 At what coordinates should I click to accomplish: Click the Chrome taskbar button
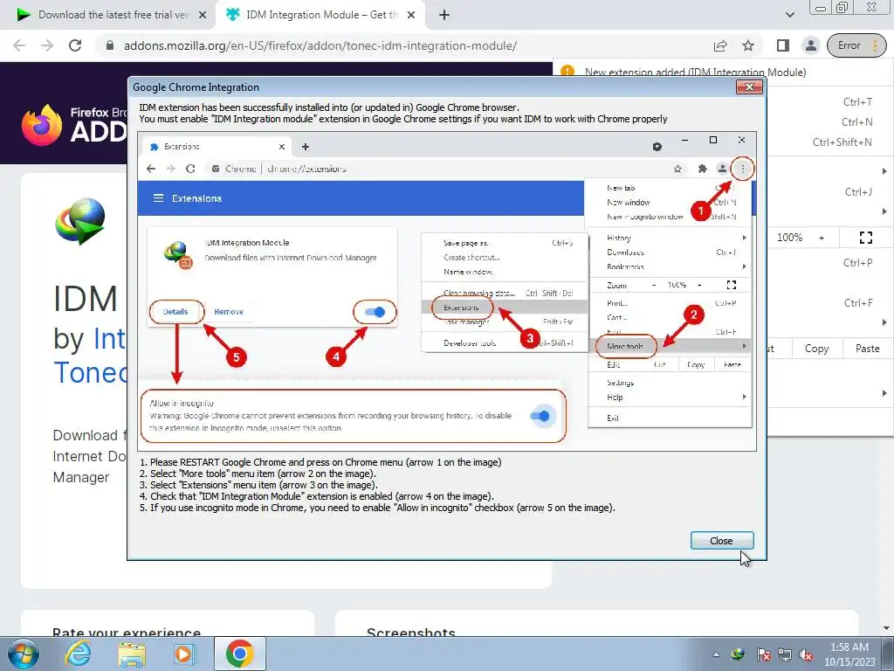point(239,654)
